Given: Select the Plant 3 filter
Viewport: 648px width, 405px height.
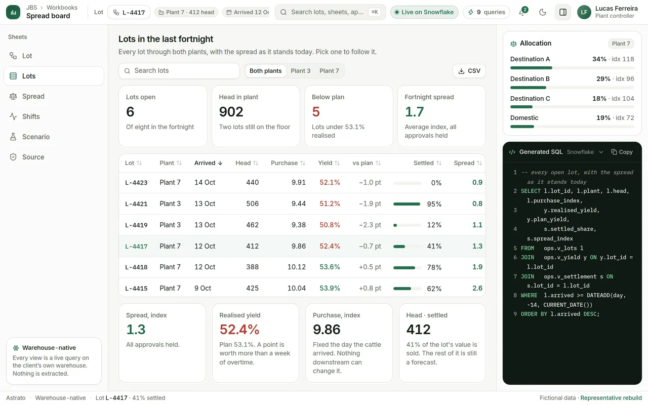Looking at the screenshot, I should (301, 71).
